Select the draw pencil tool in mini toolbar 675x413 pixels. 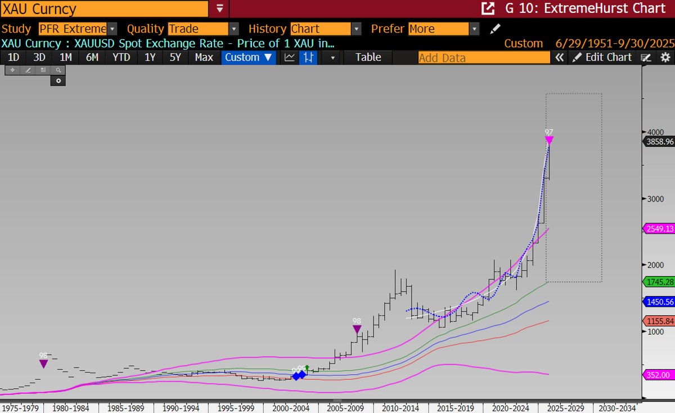coord(28,70)
